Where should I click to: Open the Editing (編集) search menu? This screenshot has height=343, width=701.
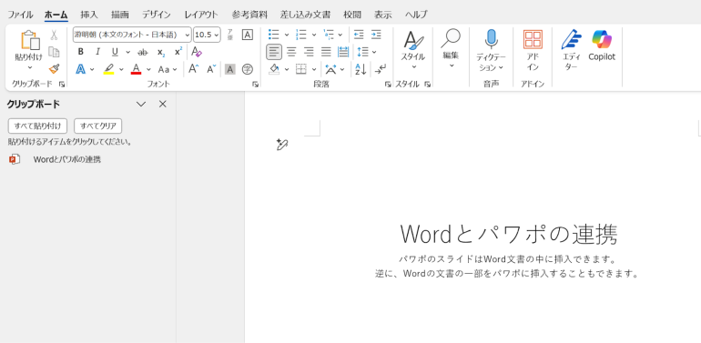click(451, 49)
